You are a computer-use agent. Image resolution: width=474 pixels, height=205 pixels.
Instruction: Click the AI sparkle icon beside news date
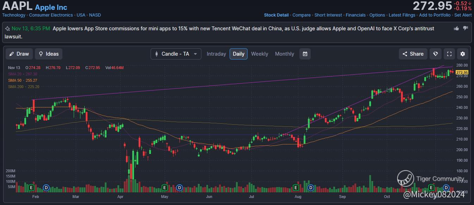click(7, 29)
